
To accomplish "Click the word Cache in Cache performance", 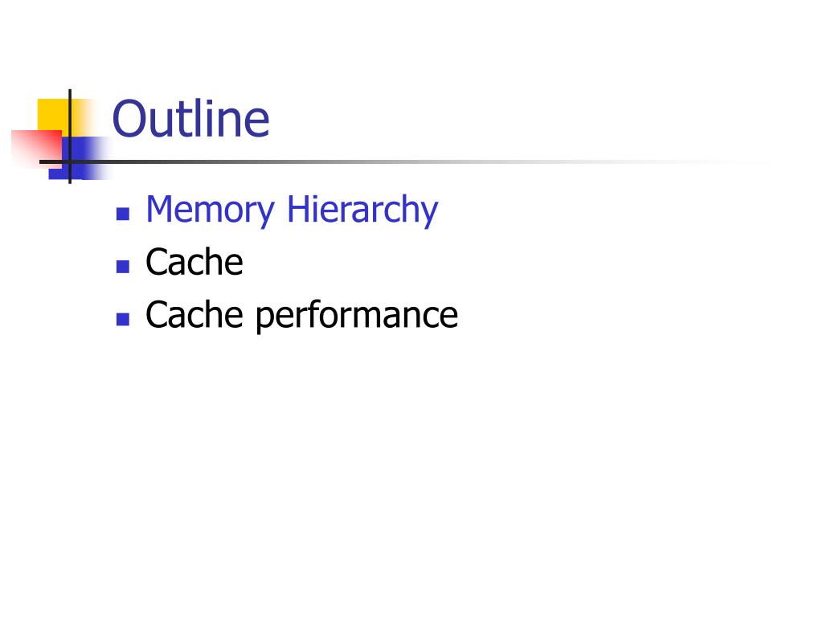I will point(194,314).
